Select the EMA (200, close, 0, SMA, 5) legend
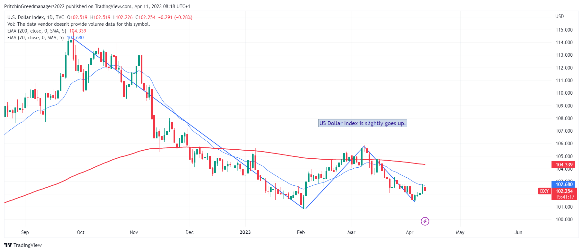The height and width of the screenshot is (252, 583). tap(37, 31)
